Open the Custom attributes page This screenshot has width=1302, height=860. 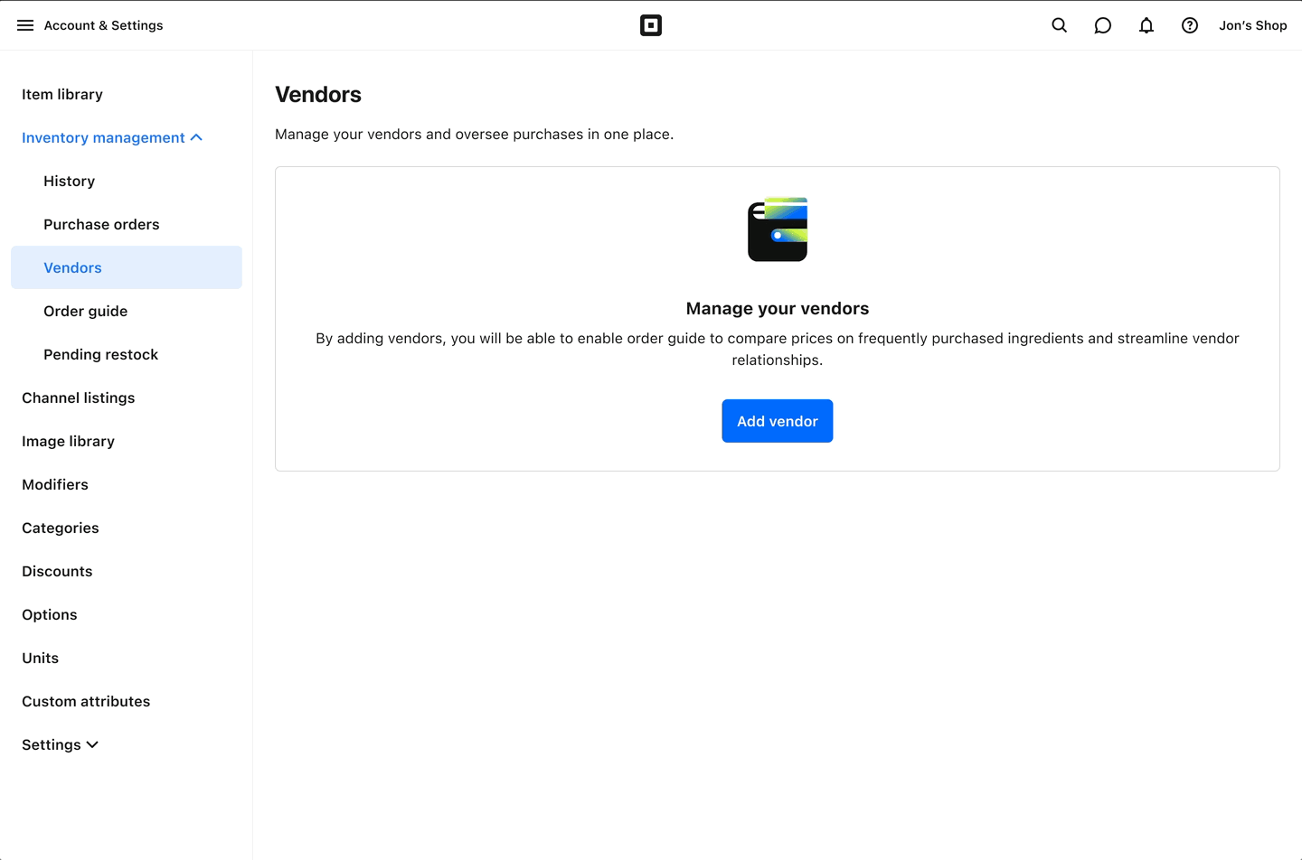tap(86, 701)
